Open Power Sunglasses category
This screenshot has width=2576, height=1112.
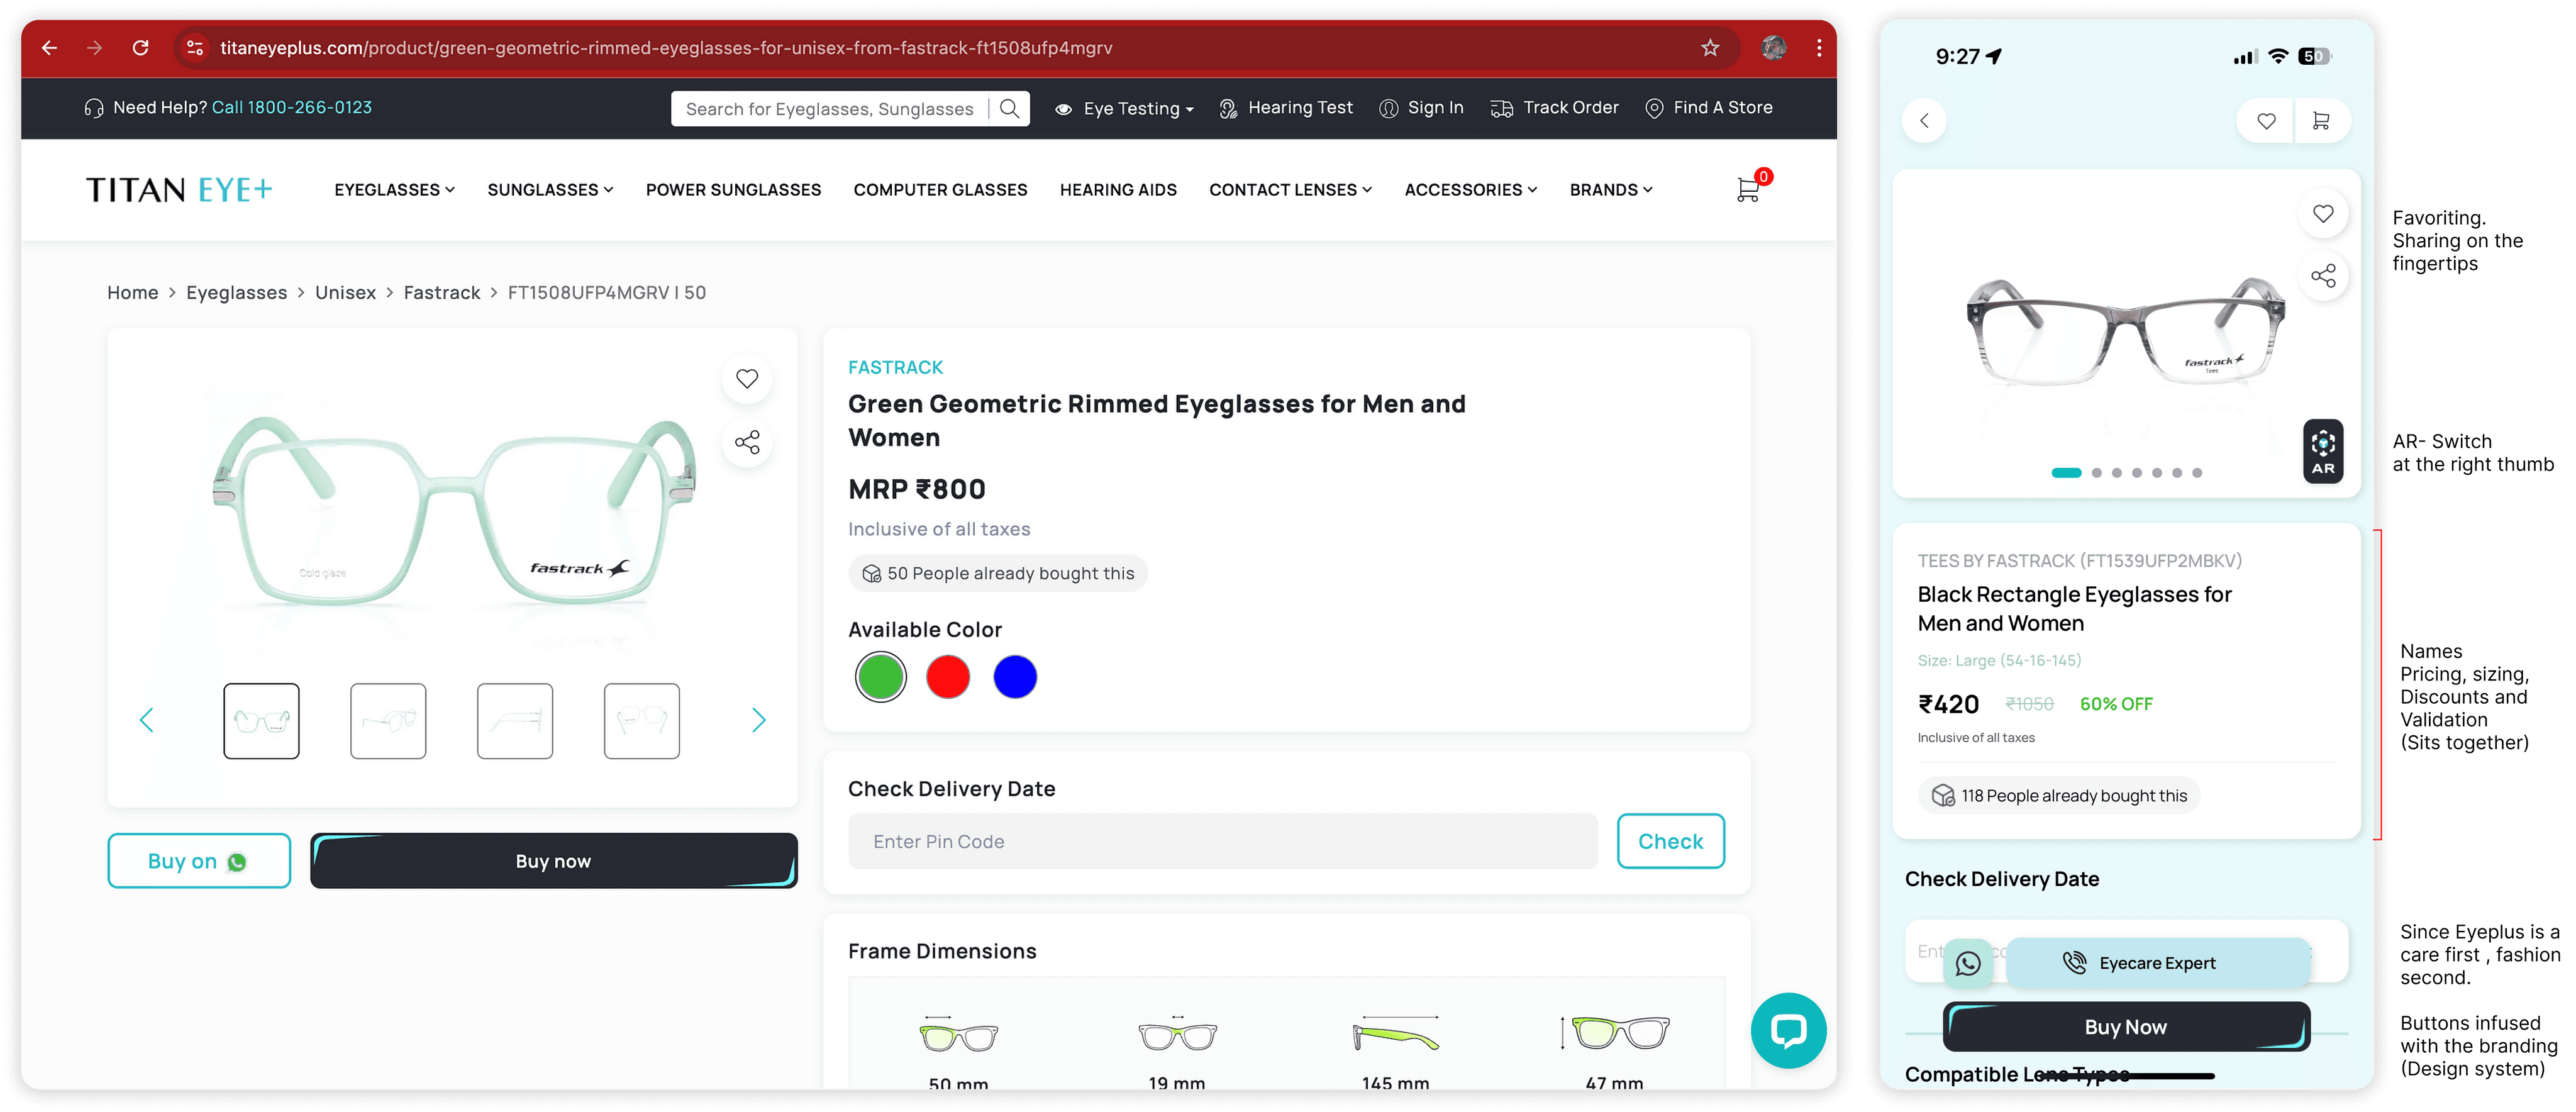pos(733,190)
